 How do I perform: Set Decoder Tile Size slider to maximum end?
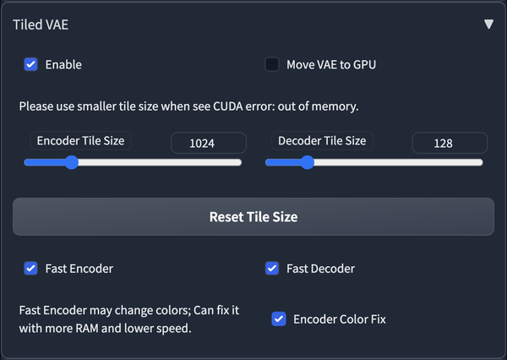482,162
